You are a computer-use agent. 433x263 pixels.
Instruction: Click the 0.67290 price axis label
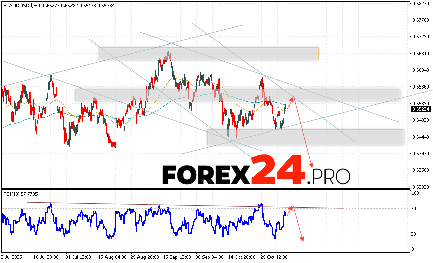point(421,37)
